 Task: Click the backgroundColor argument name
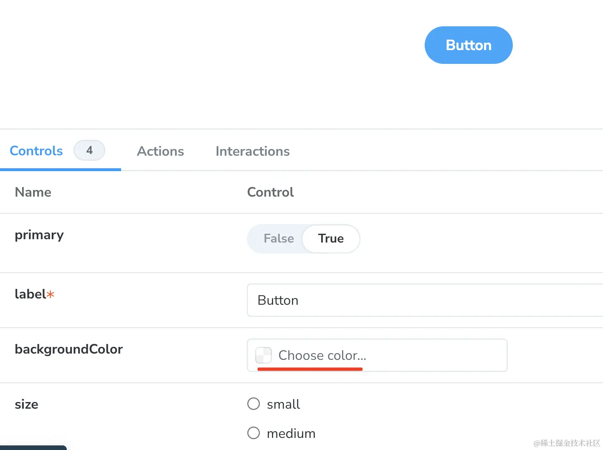(x=68, y=349)
